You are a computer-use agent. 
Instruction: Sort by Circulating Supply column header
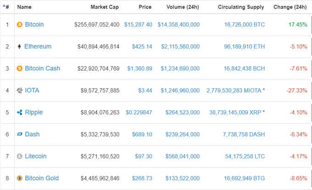click(241, 7)
